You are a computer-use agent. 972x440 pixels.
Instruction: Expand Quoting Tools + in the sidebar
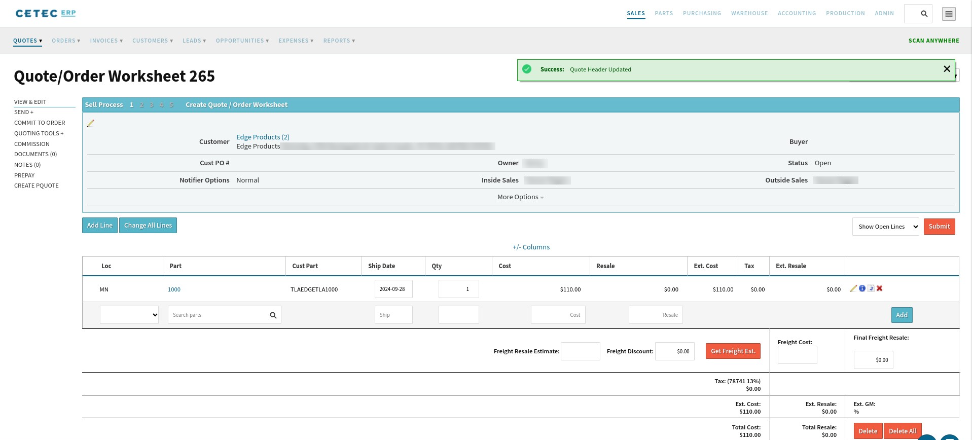[39, 133]
